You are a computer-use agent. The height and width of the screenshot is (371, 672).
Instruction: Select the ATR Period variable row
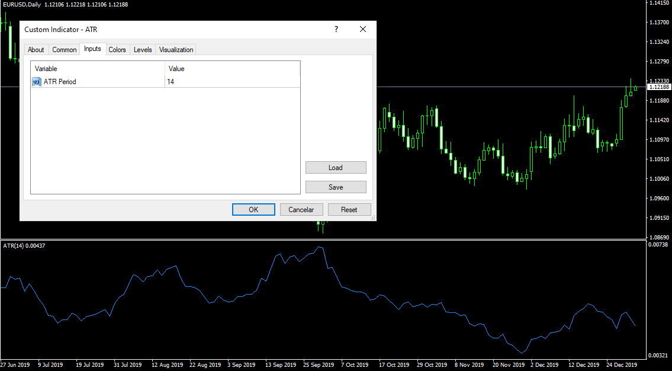pyautogui.click(x=165, y=82)
